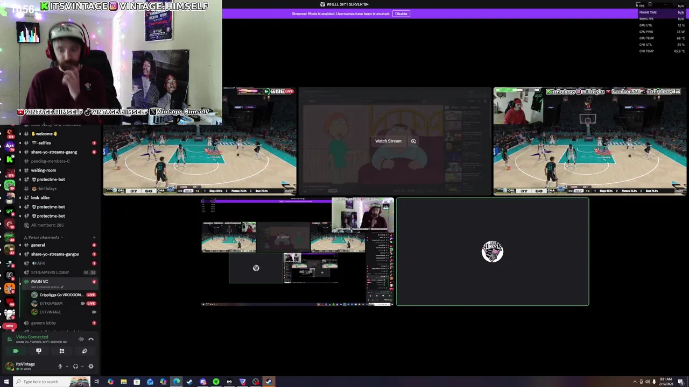Viewport: 689px width, 387px height.
Task: Open User Settings gear icon
Action: pyautogui.click(x=91, y=367)
